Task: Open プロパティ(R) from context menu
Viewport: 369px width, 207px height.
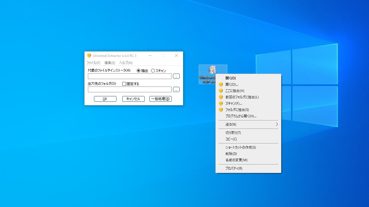Action: point(248,168)
